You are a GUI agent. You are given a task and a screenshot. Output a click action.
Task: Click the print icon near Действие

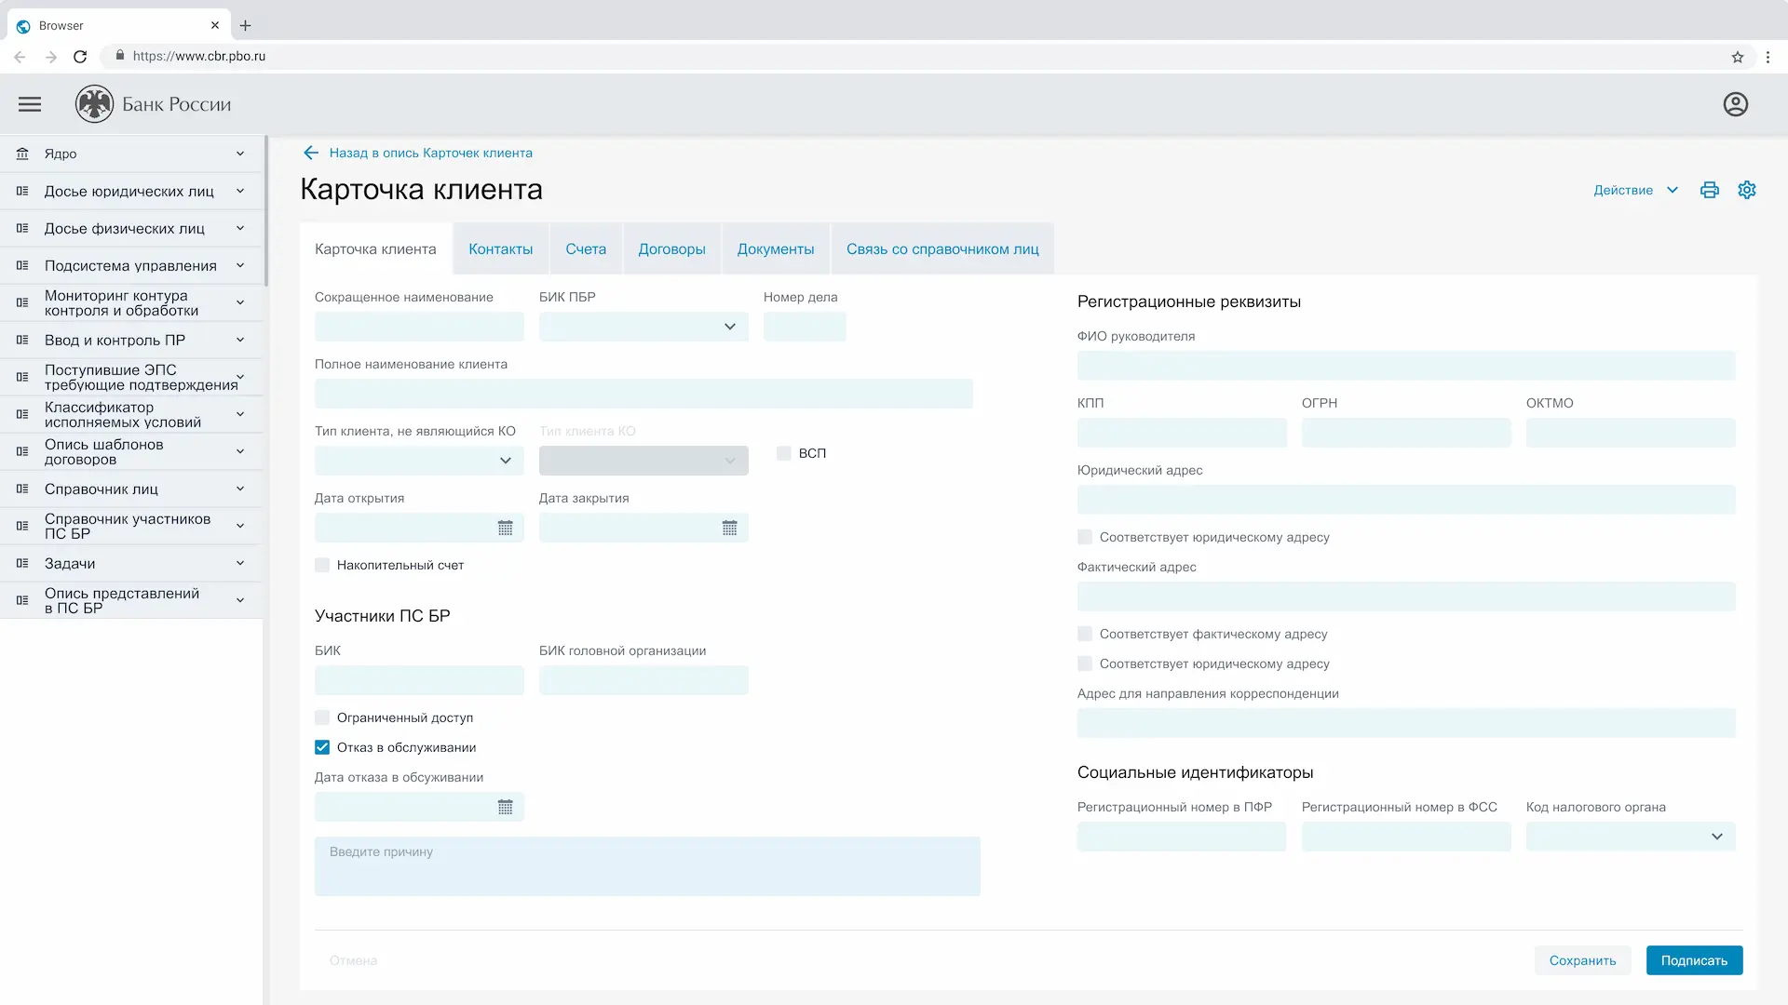[1709, 190]
